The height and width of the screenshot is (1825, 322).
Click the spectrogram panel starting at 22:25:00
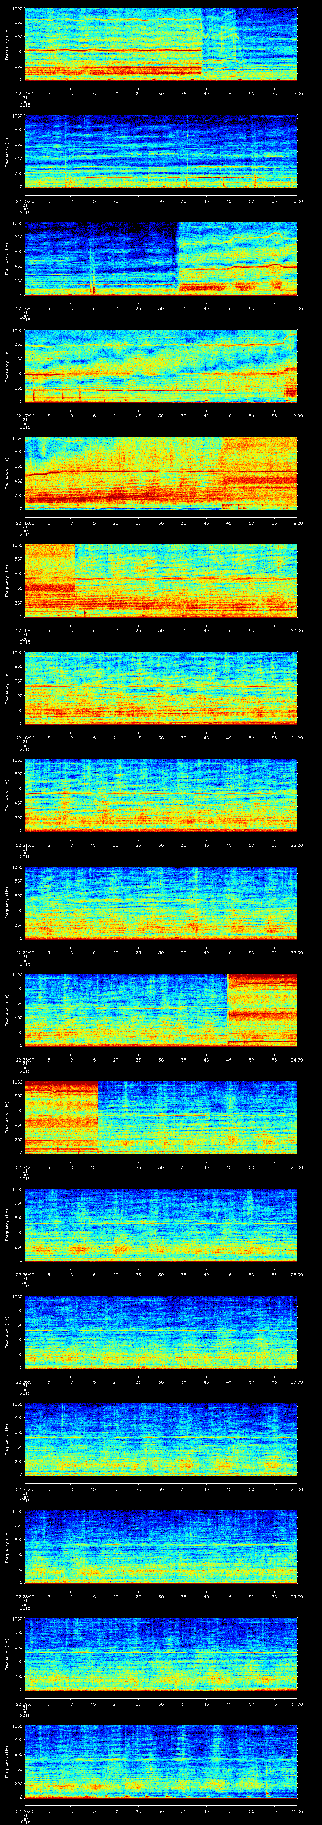point(161,1224)
